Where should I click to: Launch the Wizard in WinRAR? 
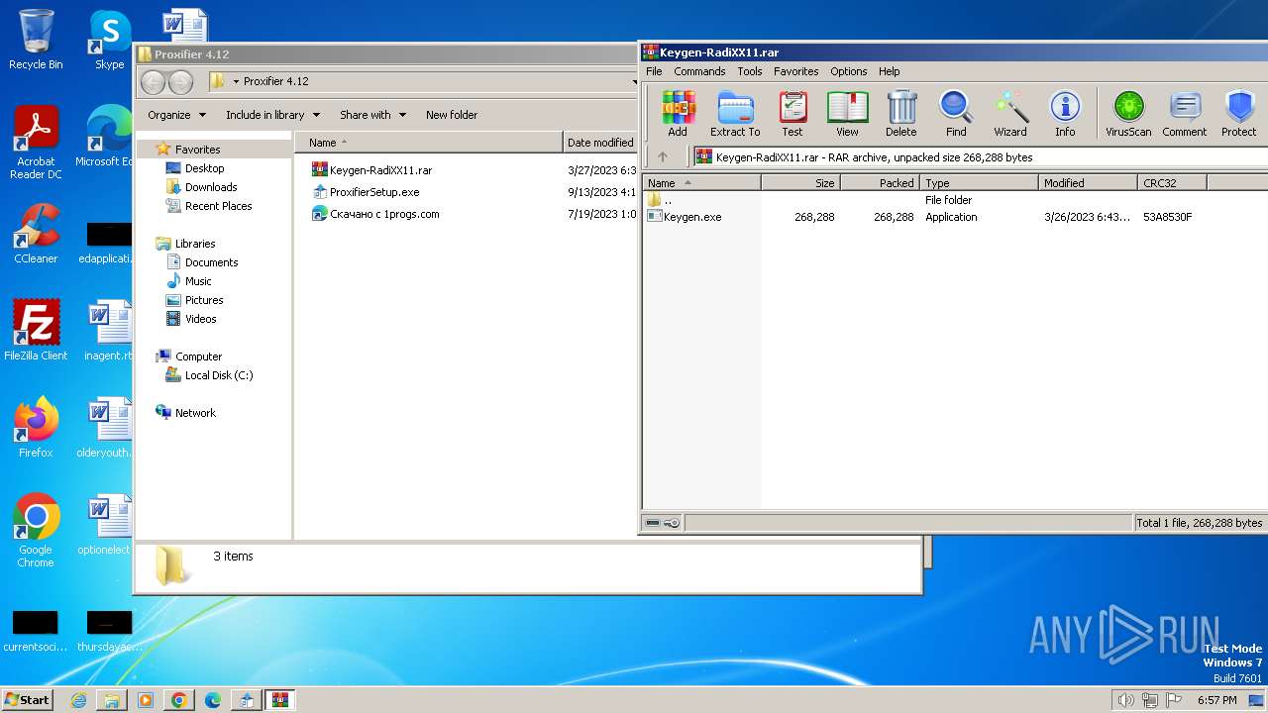1010,113
